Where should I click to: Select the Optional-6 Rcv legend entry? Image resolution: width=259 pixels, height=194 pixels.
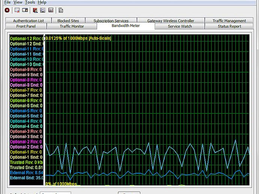click(26, 100)
